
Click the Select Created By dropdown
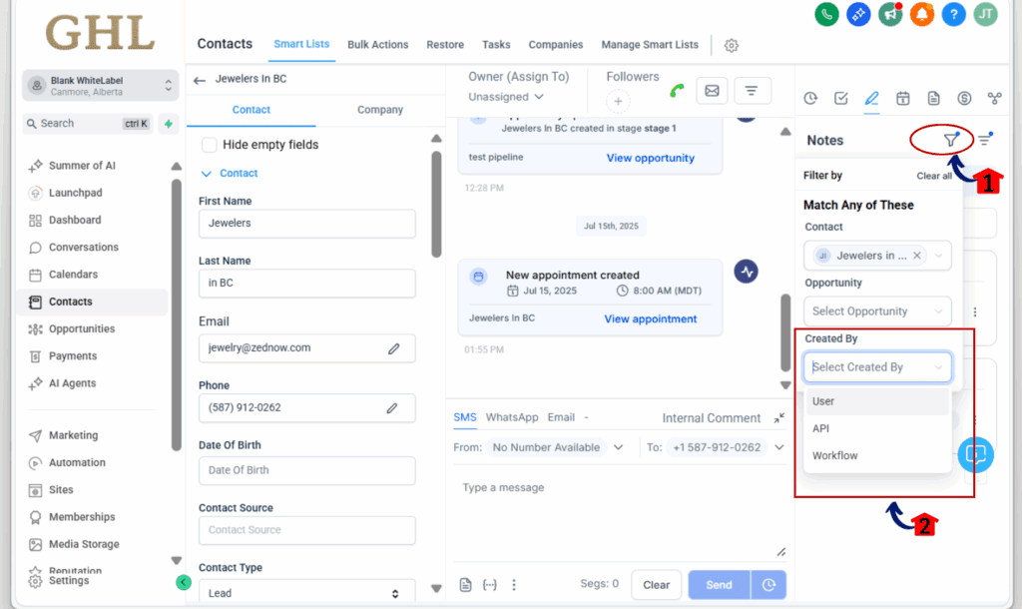pos(877,367)
